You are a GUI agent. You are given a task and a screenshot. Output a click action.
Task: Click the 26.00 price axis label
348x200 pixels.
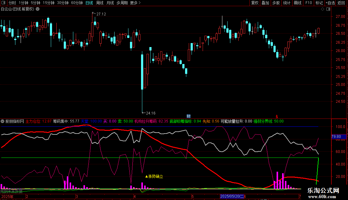(340, 50)
